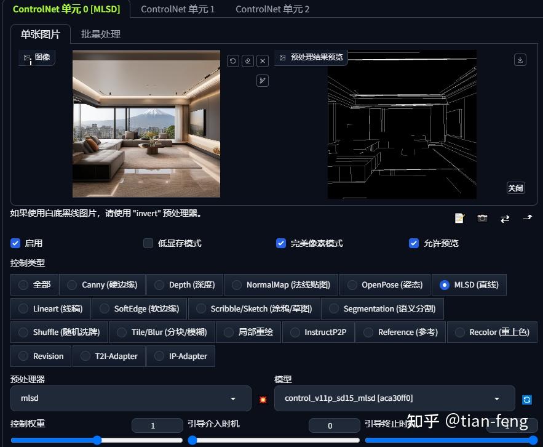Image resolution: width=543 pixels, height=447 pixels.
Task: Open the sketch pen tool icon
Action: (263, 80)
